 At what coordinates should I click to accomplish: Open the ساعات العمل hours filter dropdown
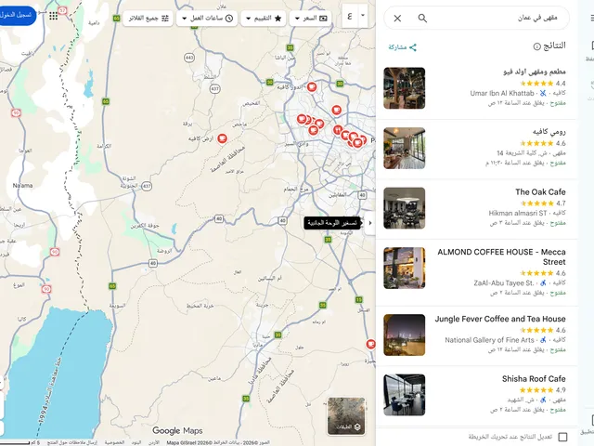tap(207, 19)
